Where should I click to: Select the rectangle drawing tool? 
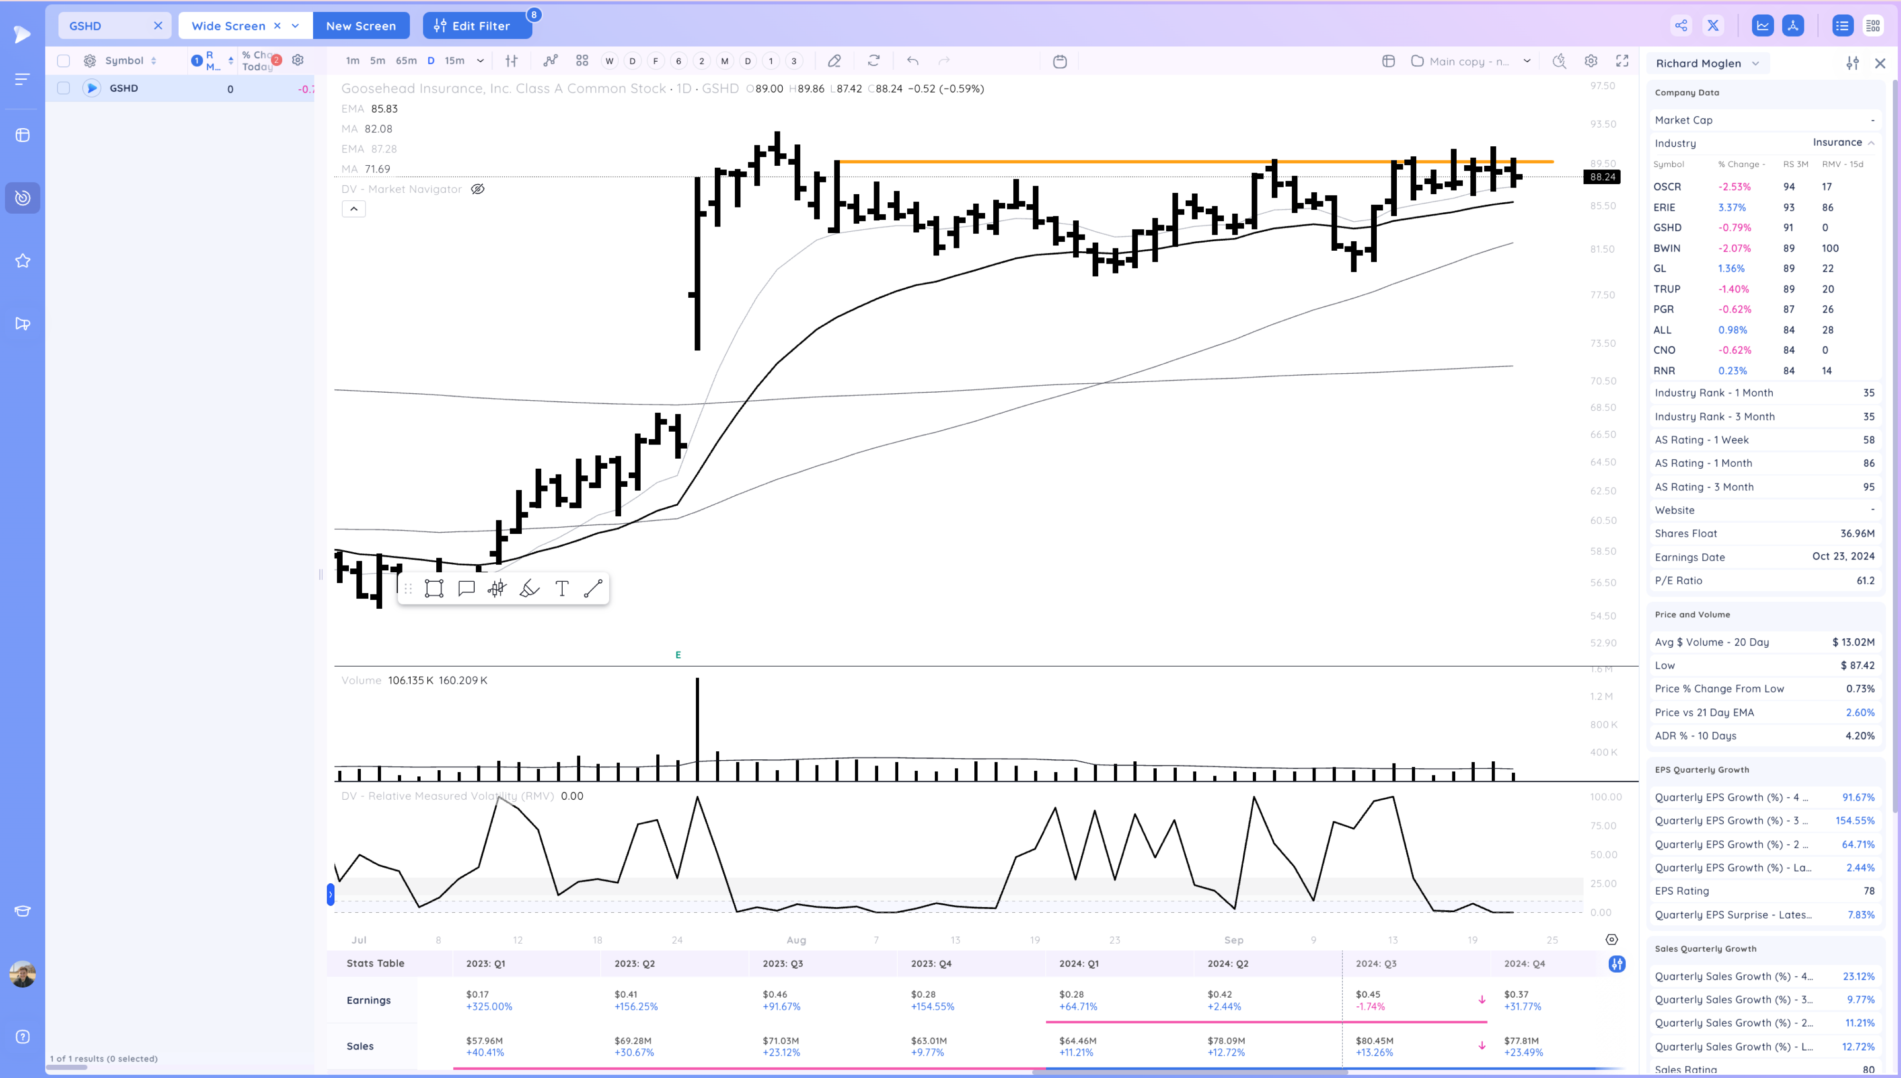tap(434, 588)
